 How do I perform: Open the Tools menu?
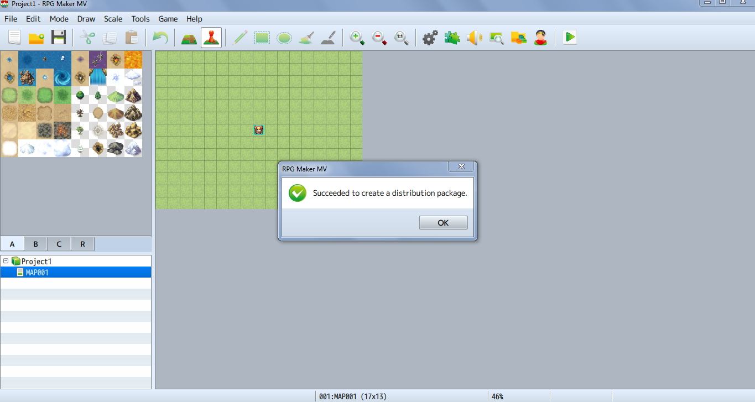[140, 19]
